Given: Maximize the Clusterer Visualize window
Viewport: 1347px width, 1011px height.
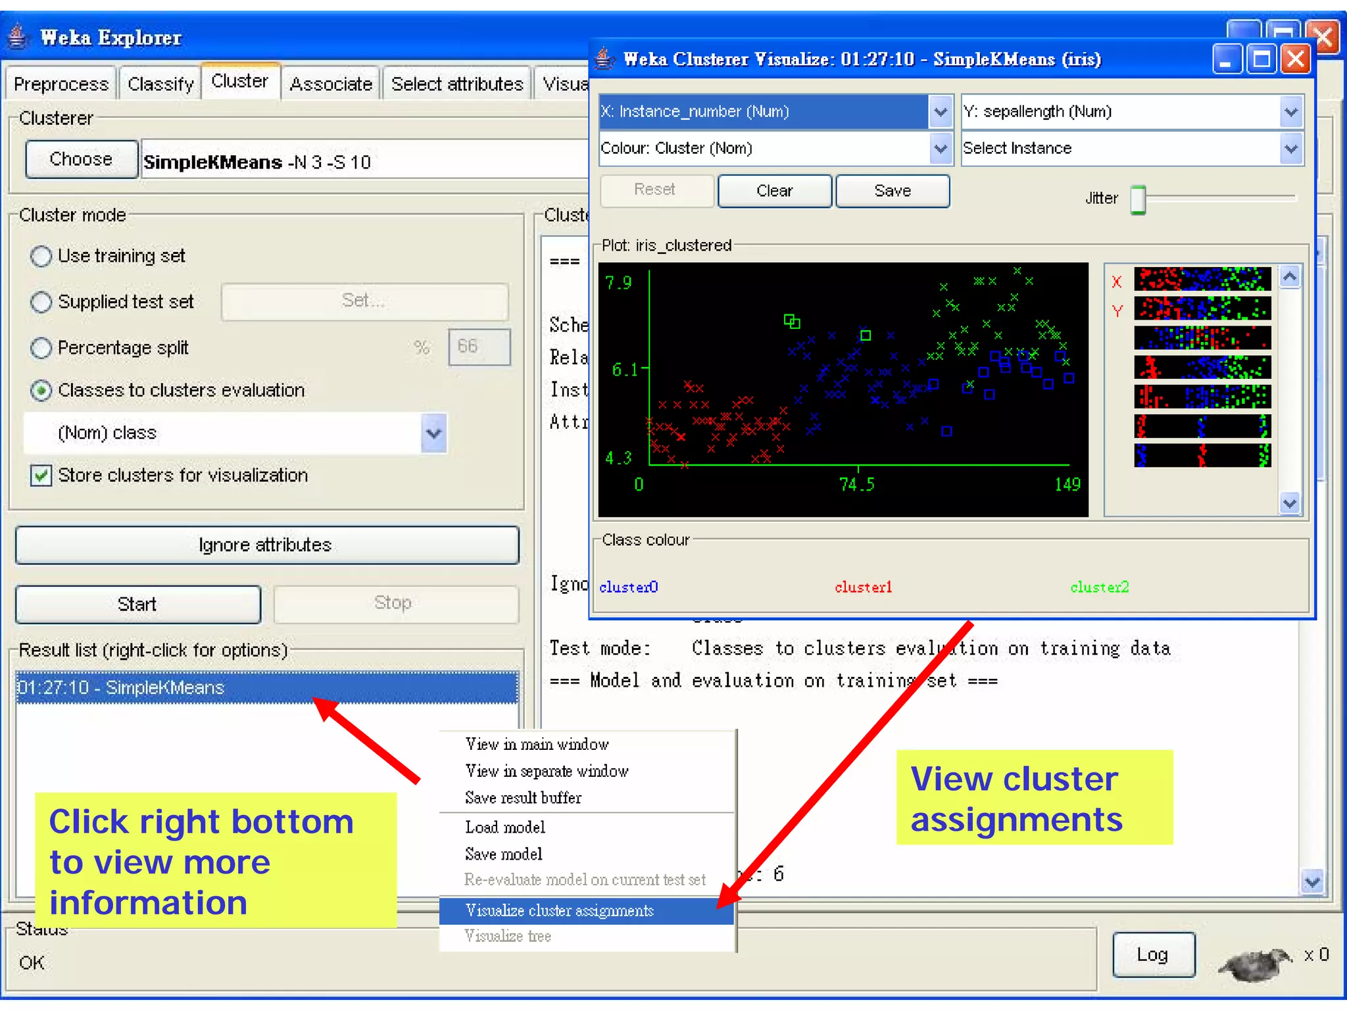Looking at the screenshot, I should [1261, 60].
